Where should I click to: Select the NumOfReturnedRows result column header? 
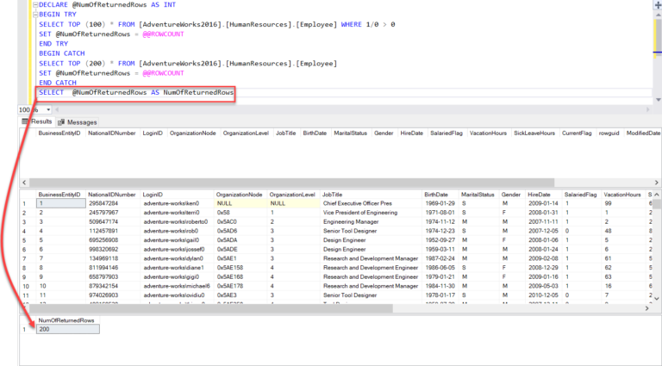click(66, 320)
